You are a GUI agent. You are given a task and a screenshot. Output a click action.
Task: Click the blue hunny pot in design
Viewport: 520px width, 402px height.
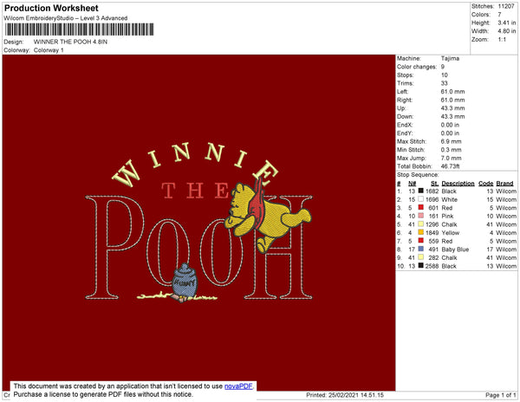click(185, 281)
